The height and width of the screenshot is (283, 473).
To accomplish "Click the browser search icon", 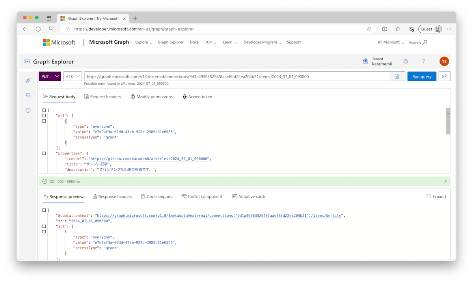I will point(51,29).
